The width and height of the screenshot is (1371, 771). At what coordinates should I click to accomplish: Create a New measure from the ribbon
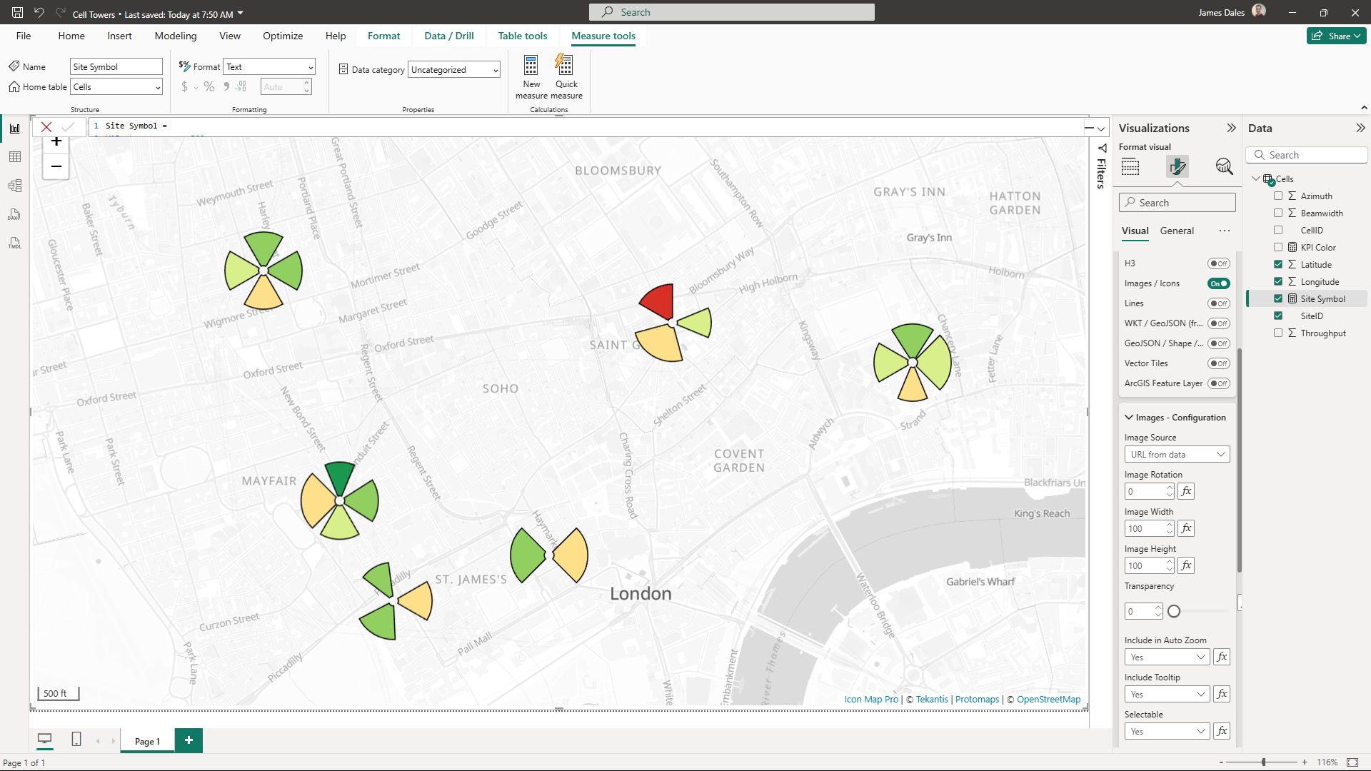(x=531, y=74)
